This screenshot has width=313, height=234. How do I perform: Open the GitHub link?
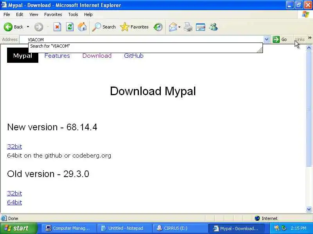coord(134,55)
